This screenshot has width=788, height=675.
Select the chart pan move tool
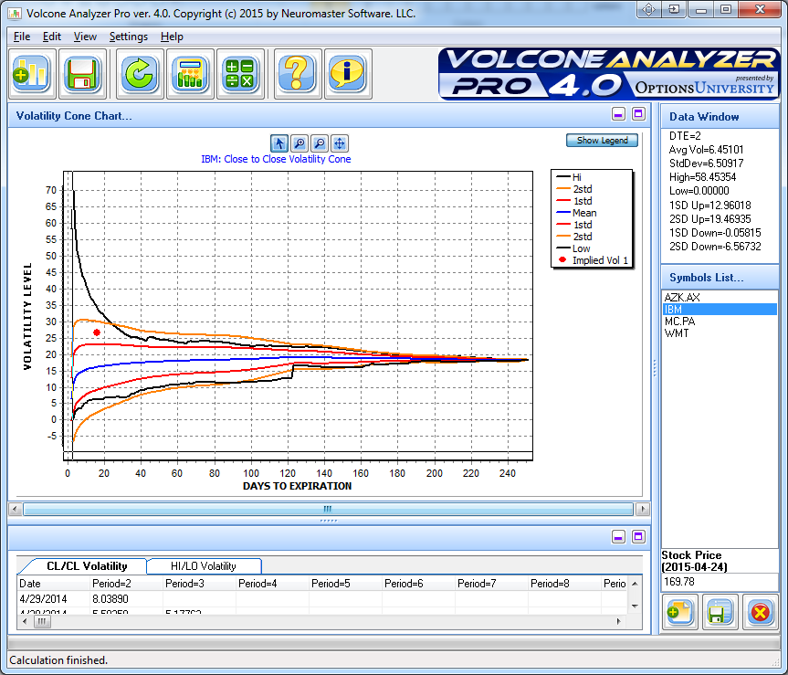pyautogui.click(x=340, y=143)
